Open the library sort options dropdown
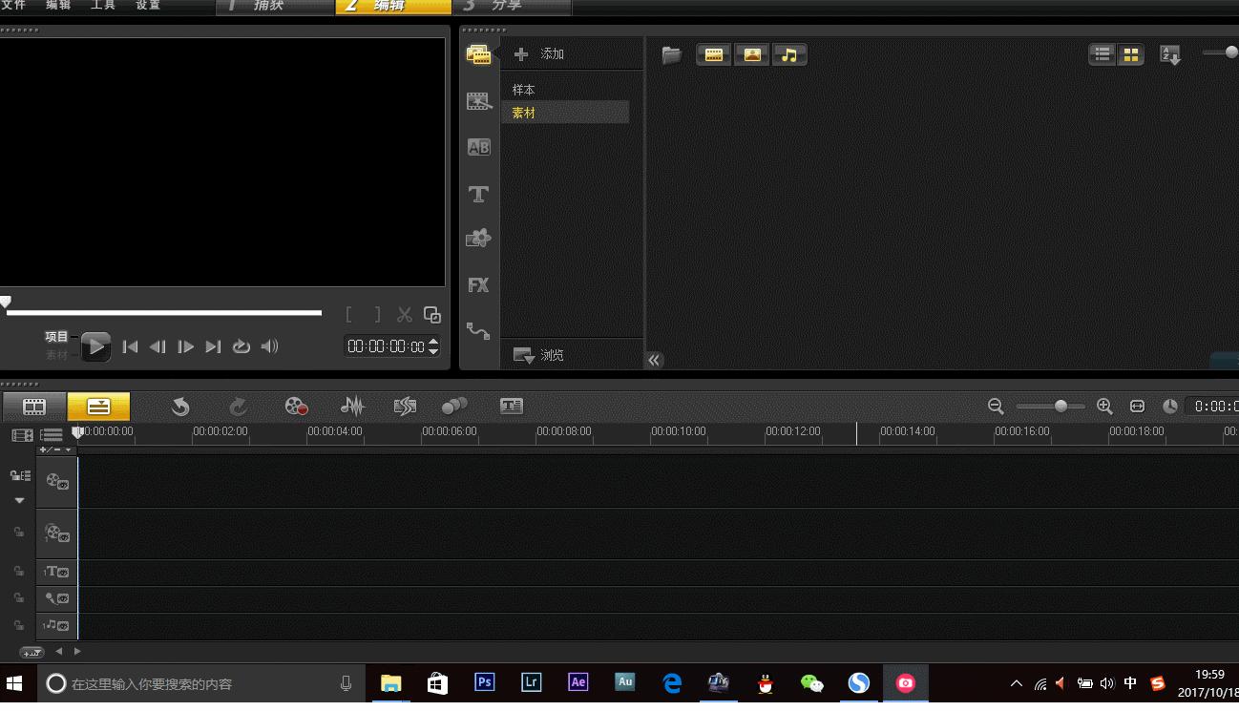This screenshot has width=1239, height=711. [x=1170, y=55]
